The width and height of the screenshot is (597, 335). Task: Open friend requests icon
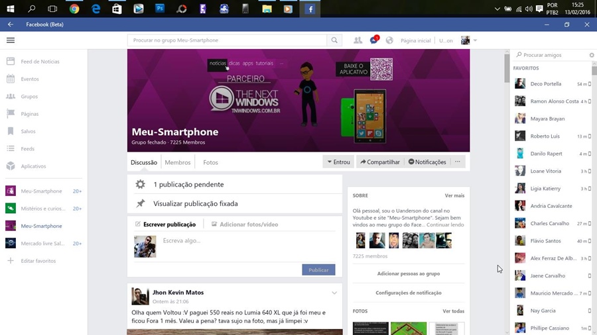358,40
